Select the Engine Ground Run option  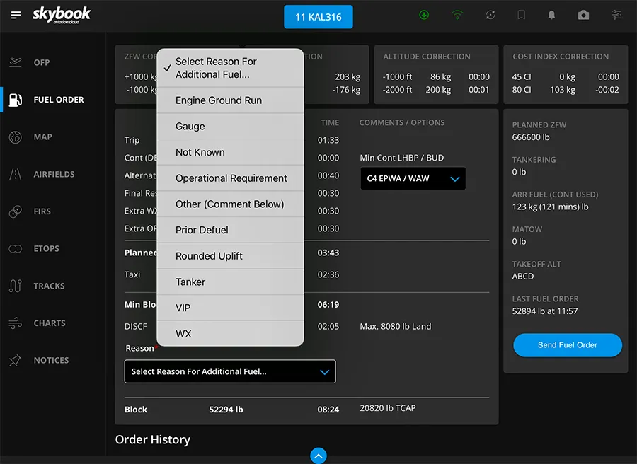[219, 100]
